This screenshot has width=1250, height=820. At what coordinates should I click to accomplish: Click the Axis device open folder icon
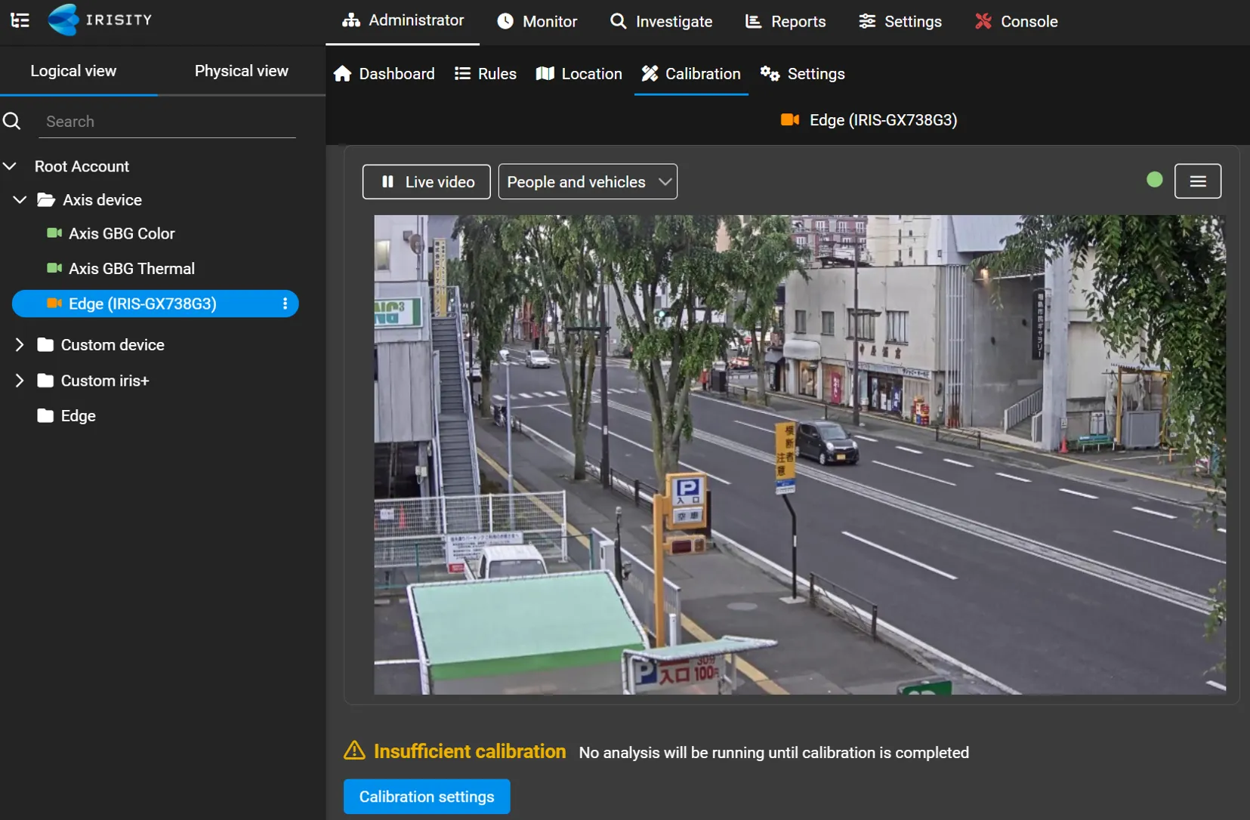[46, 200]
